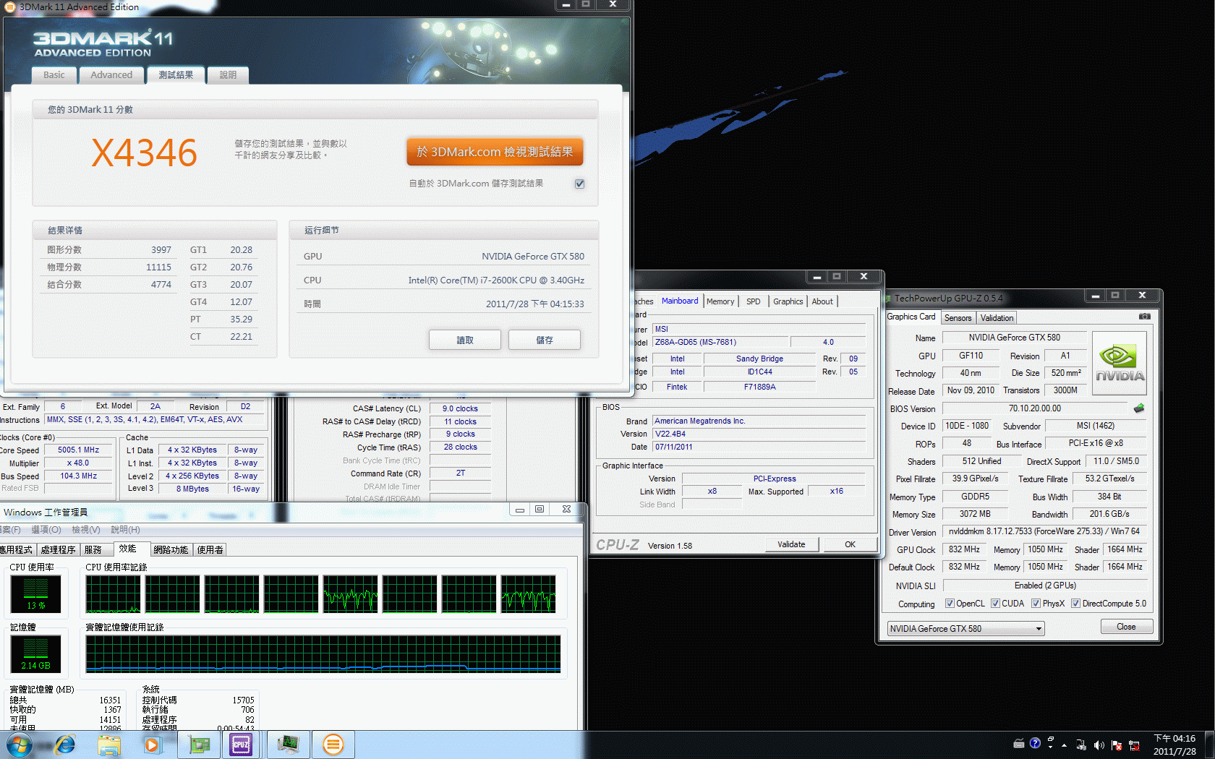Select Graphics Card tab in GPU-Z
The width and height of the screenshot is (1215, 759).
point(911,317)
